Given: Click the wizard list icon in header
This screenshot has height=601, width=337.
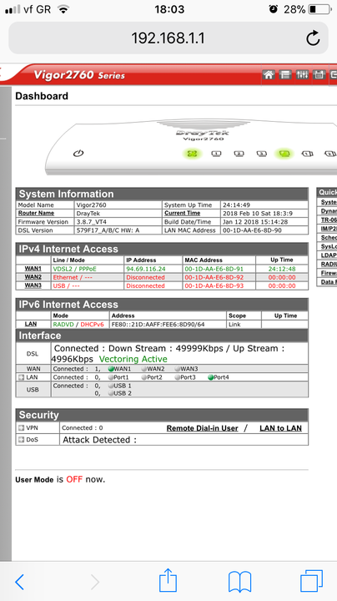Looking at the screenshot, I should coord(285,75).
